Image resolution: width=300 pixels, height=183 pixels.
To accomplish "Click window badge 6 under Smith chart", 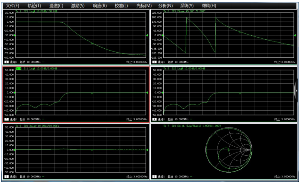I will point(155,177).
